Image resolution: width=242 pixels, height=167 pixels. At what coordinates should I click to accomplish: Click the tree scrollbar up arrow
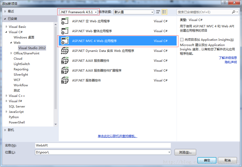pos(55,24)
